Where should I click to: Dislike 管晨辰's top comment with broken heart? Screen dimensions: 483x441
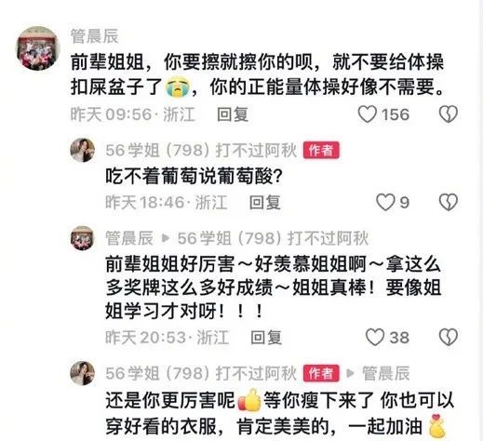click(449, 114)
